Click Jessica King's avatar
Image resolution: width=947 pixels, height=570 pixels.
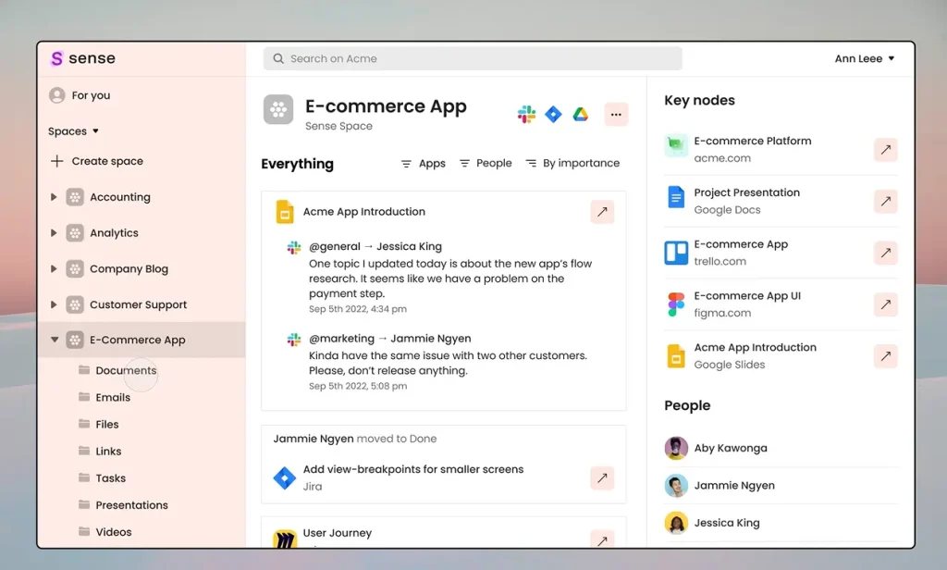tap(676, 523)
